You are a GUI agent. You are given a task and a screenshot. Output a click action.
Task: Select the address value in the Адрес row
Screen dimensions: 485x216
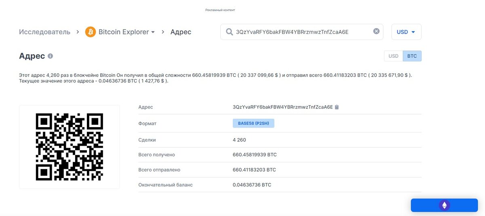283,107
